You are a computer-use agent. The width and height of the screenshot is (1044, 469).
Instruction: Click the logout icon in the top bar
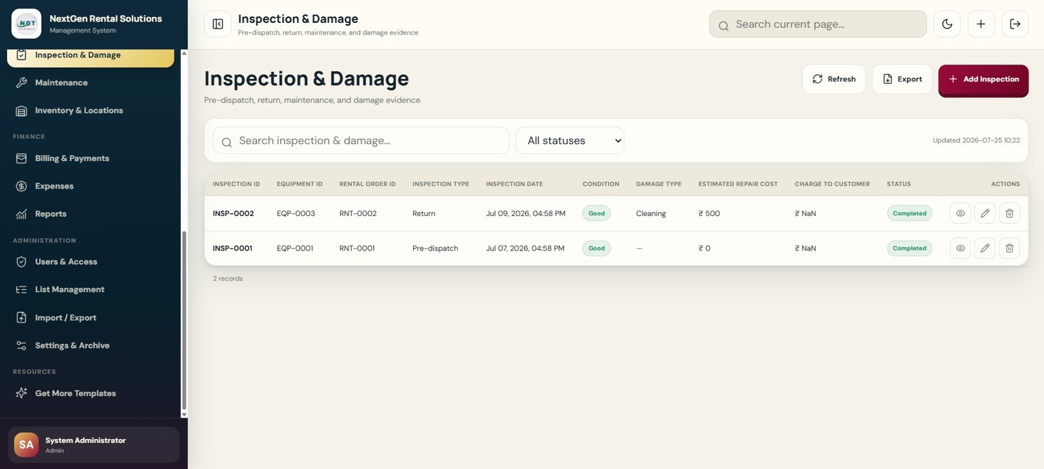[x=1015, y=24]
